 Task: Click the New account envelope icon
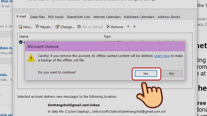[x=20, y=27]
